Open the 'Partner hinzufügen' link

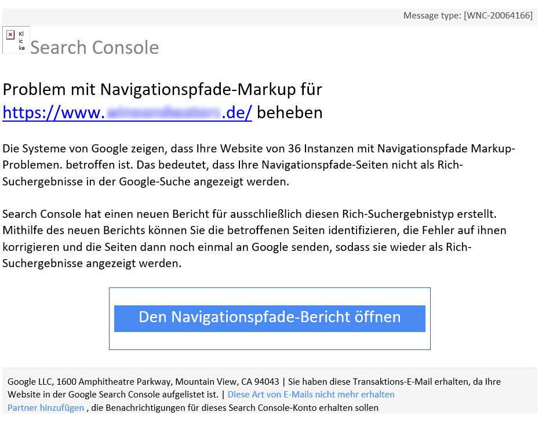(46, 408)
